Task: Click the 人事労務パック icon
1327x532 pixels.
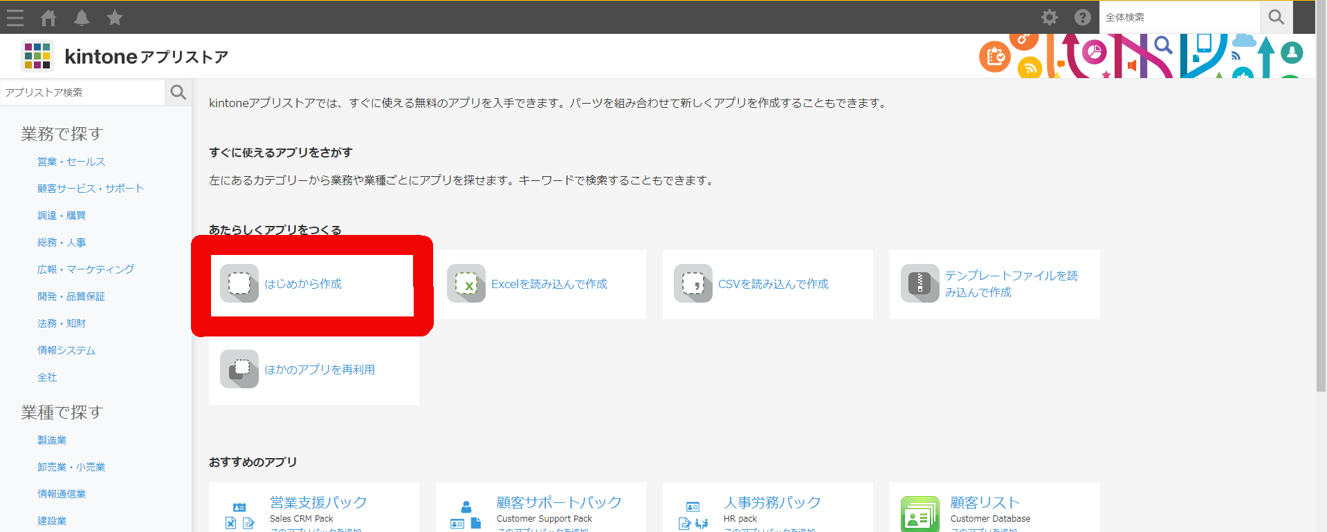Action: pyautogui.click(x=693, y=516)
